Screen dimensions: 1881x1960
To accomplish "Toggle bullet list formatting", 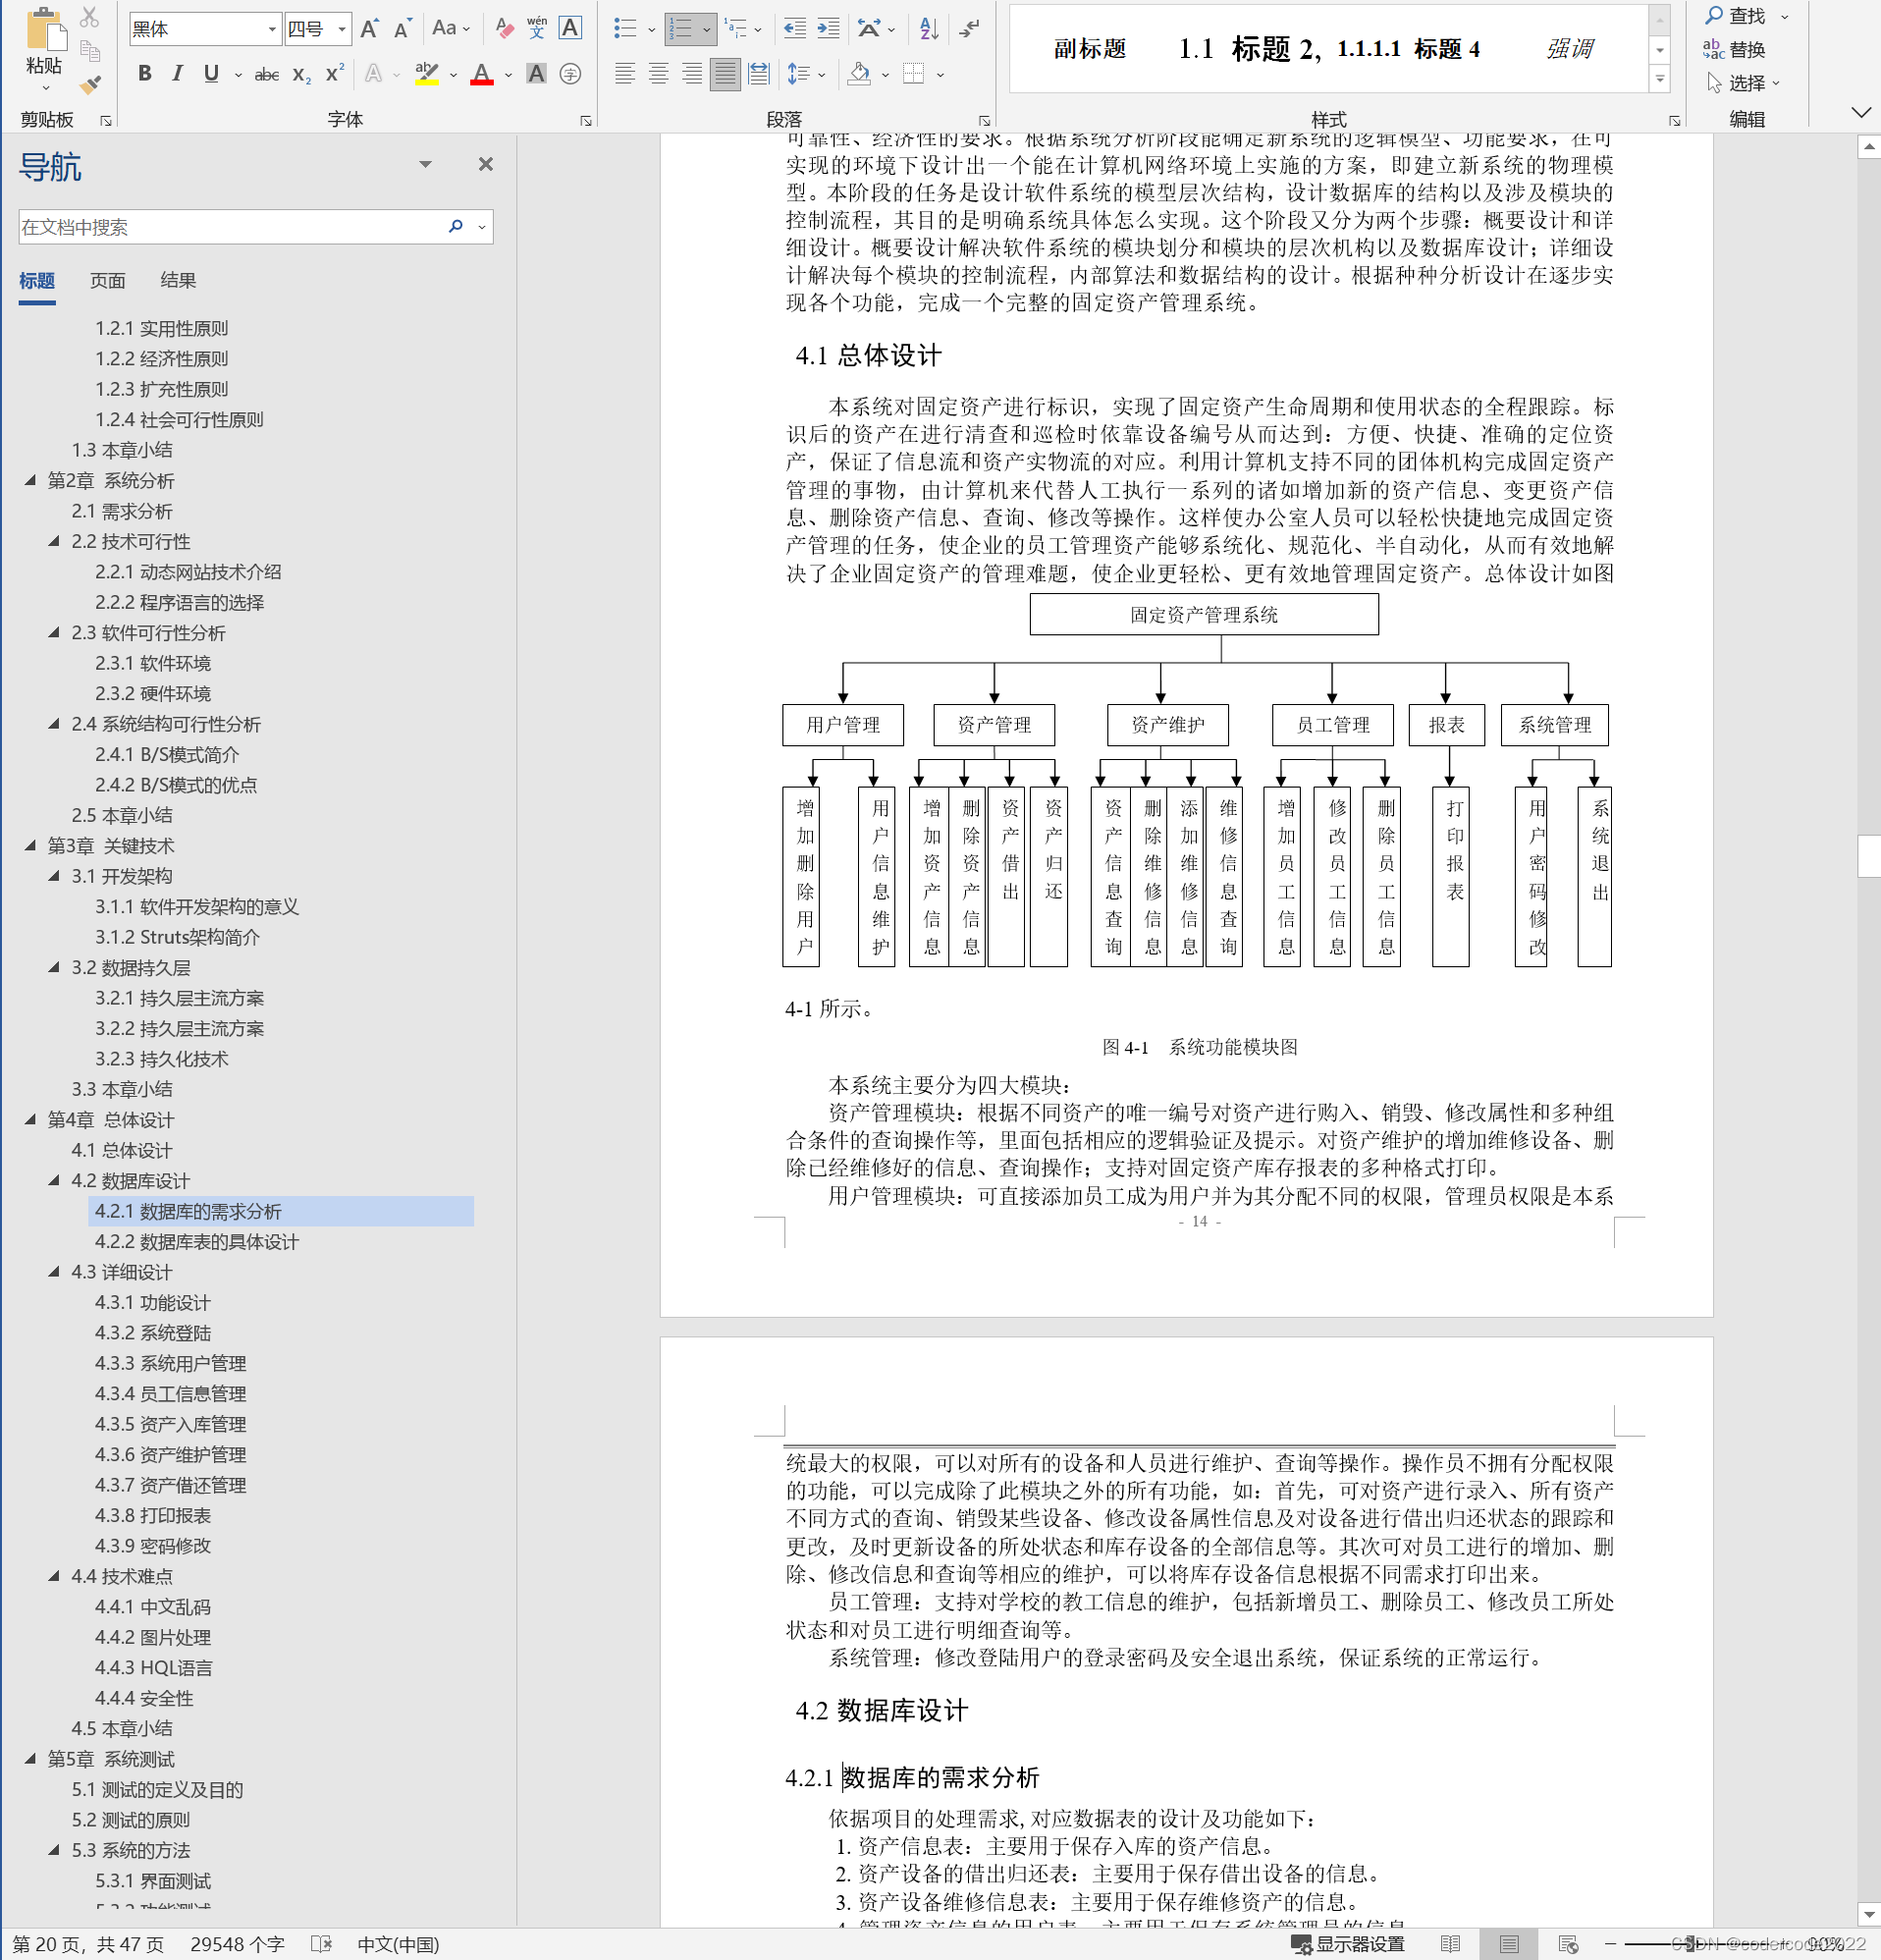I will (x=625, y=29).
